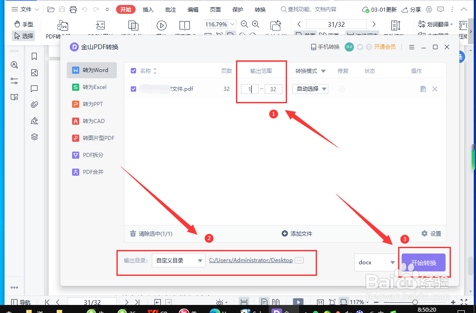Click the sliders settings icon on left strip
476x313 pixels.
tap(14, 81)
